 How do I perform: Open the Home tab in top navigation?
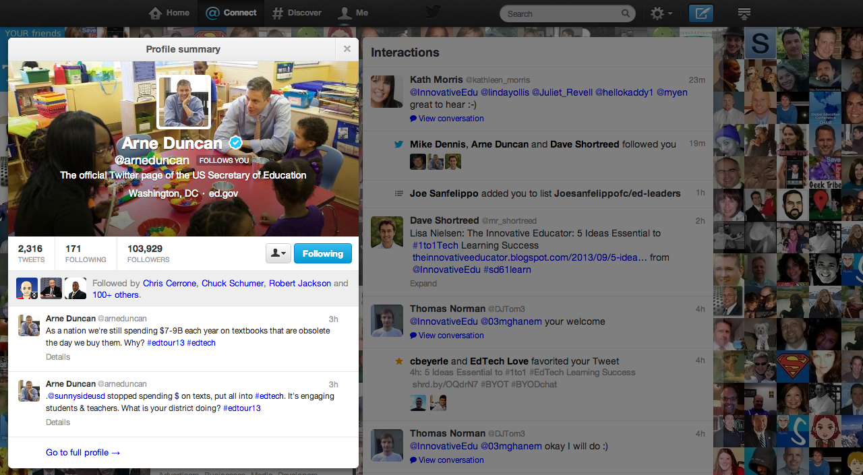click(x=169, y=13)
